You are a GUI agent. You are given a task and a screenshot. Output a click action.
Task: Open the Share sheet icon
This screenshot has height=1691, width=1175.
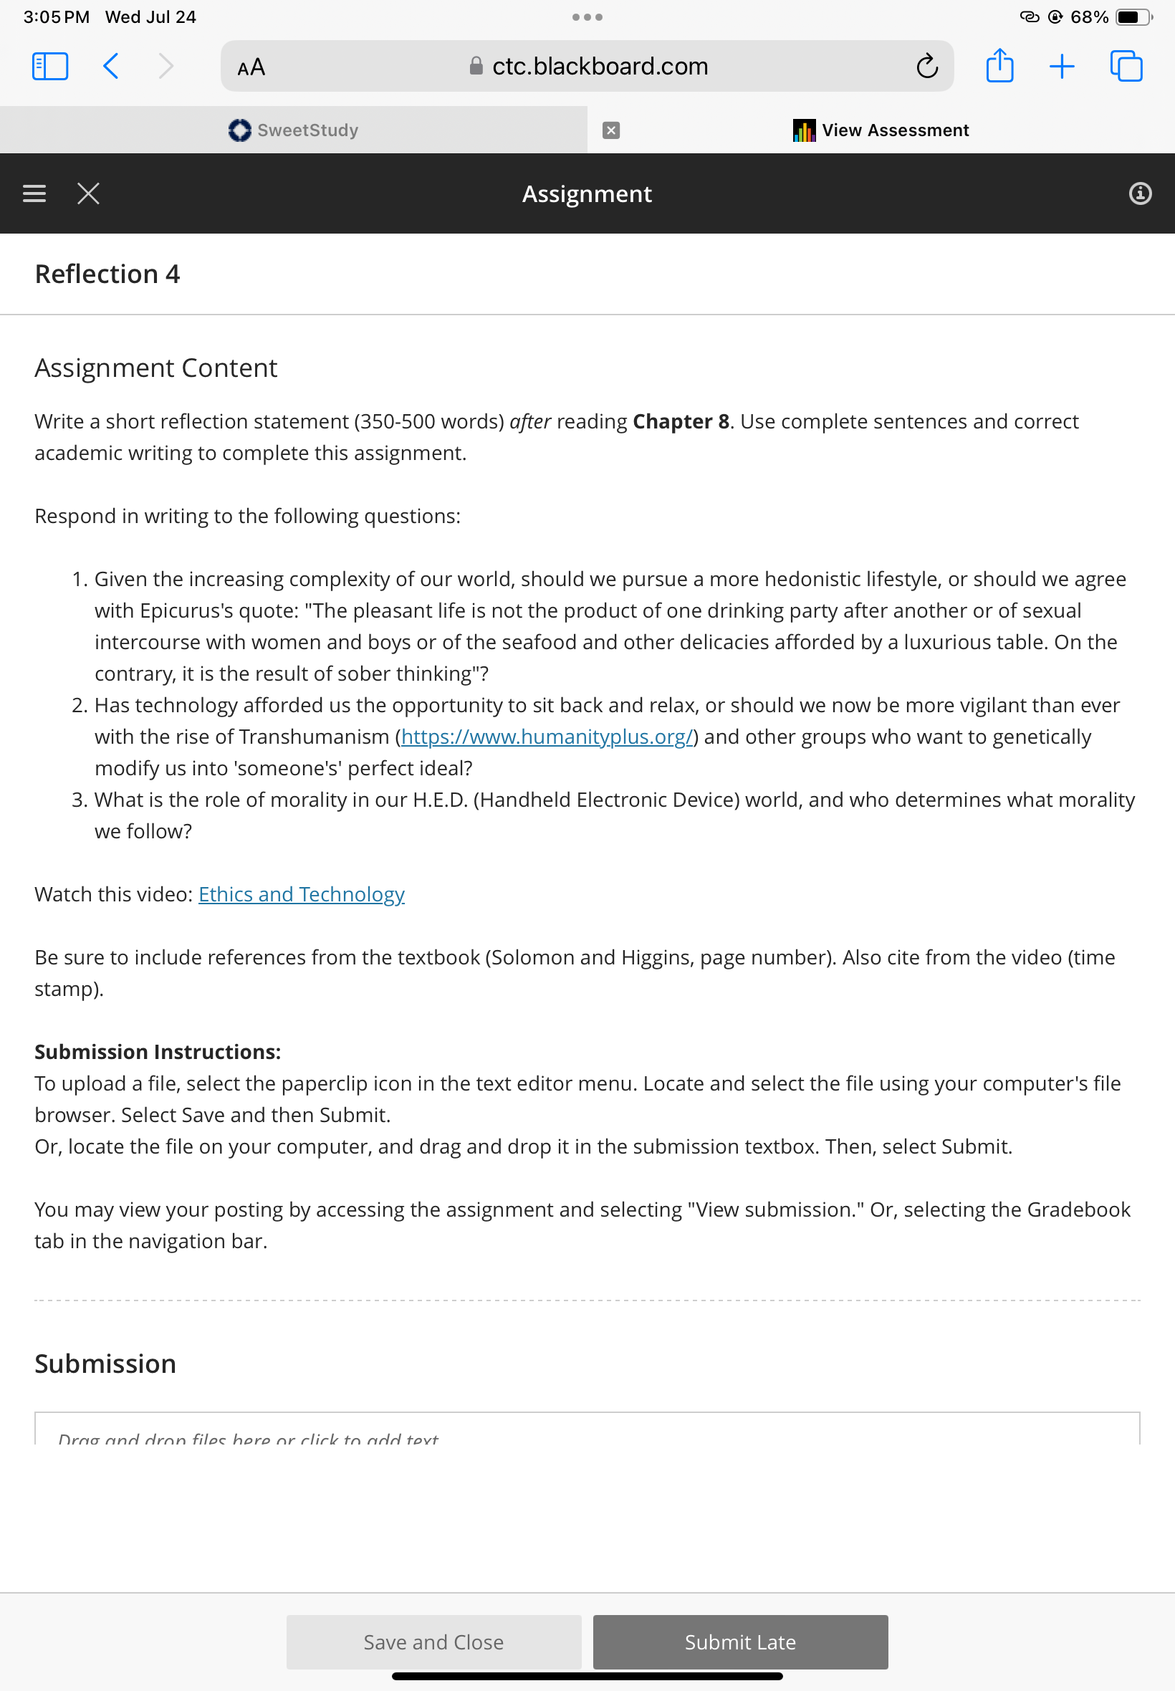pos(999,65)
